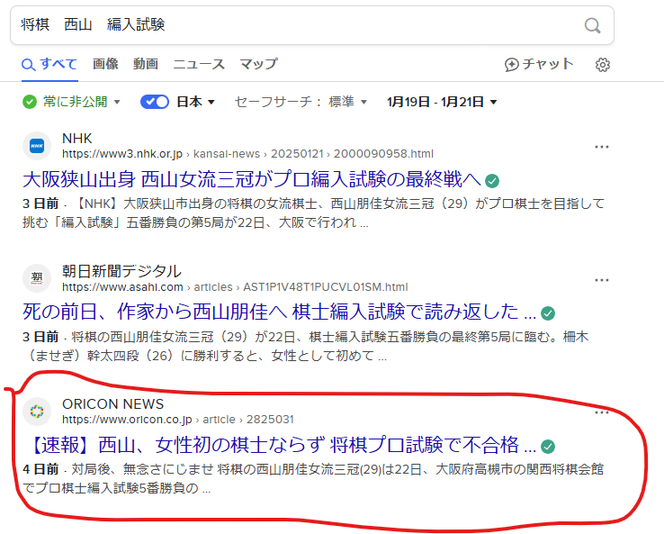This screenshot has width=664, height=534.
Task: Open the セーフサーチ: 標準 dropdown
Action: (x=301, y=102)
